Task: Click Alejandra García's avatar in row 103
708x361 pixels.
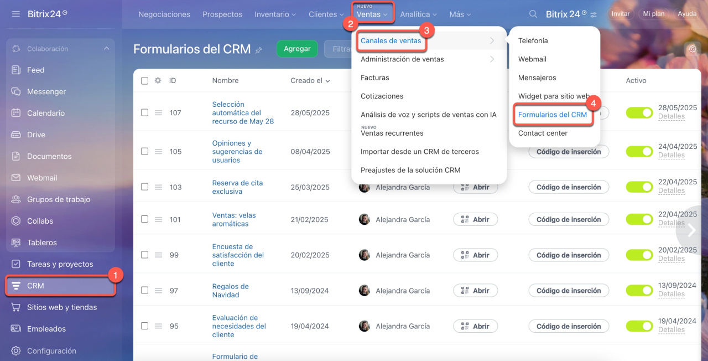Action: click(365, 187)
